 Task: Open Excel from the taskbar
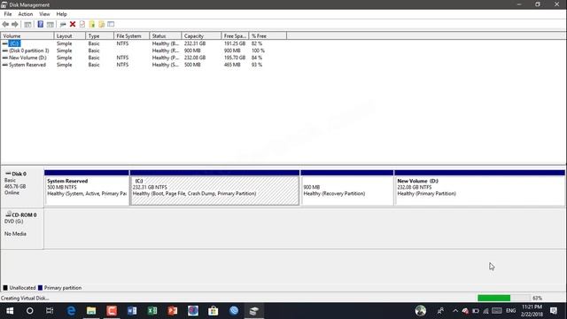152,311
